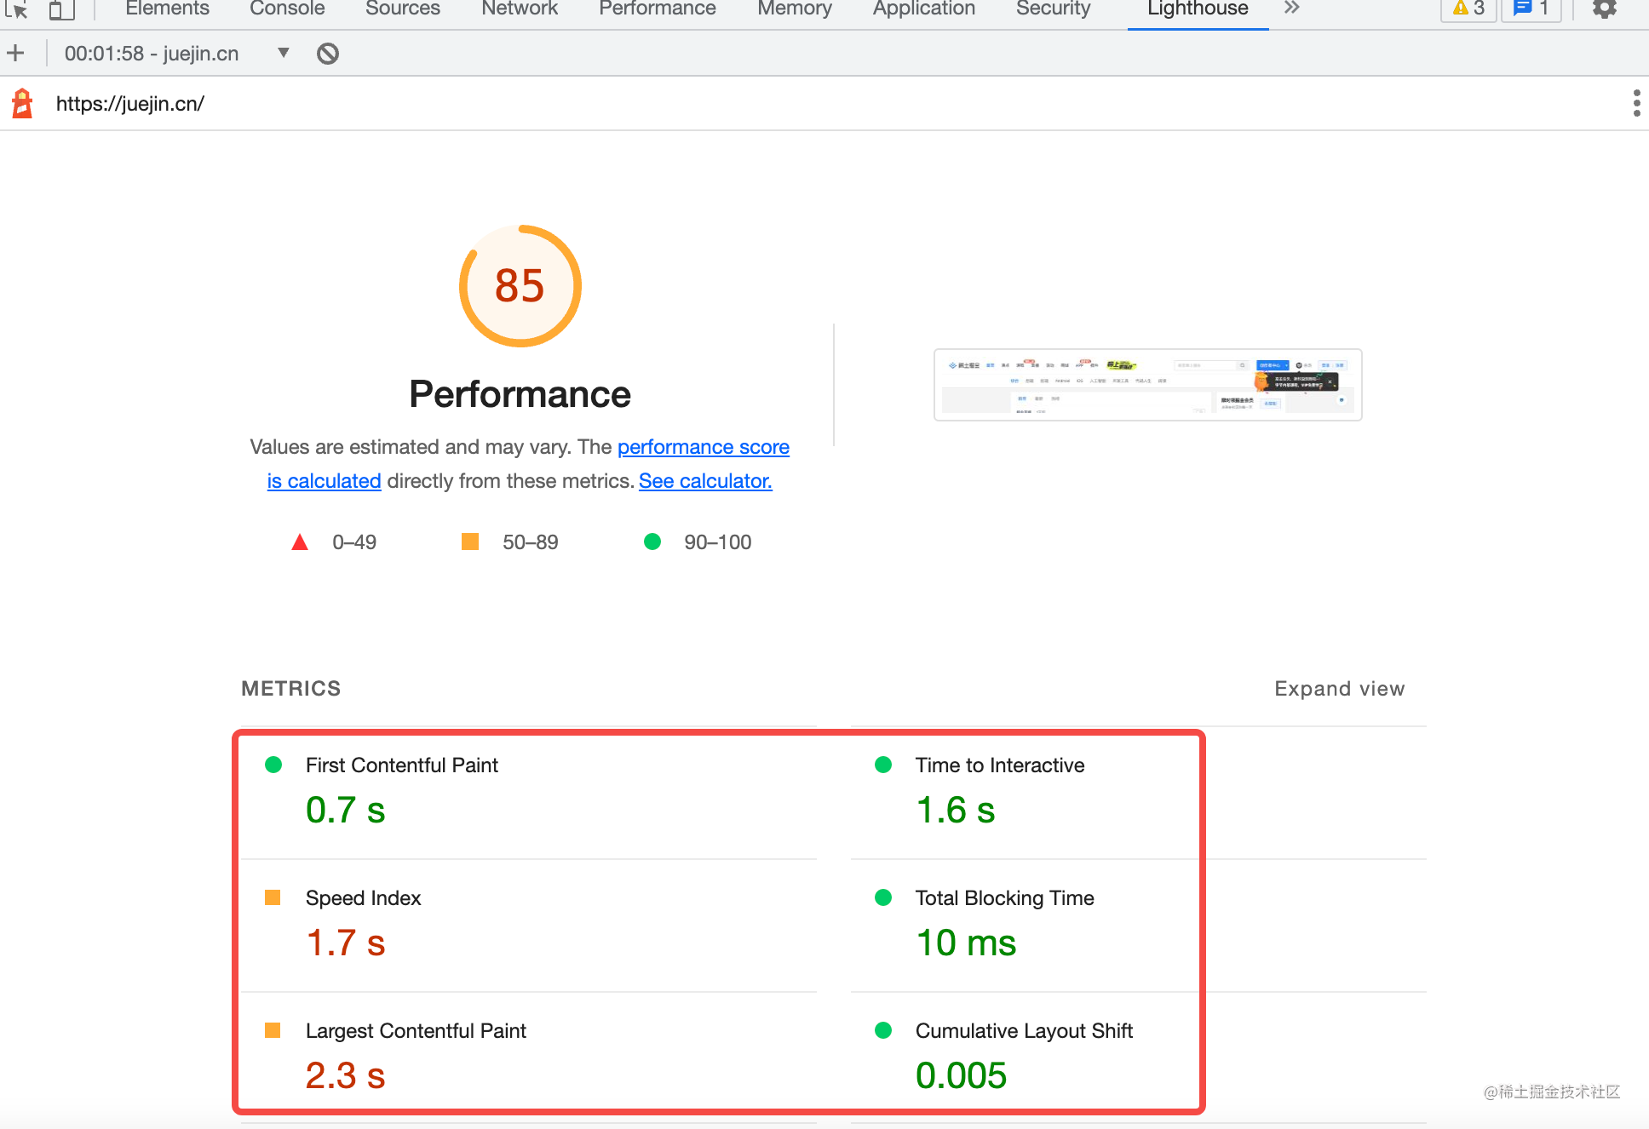Click the Lighthouse logo icon
1649x1129 pixels.
click(22, 103)
